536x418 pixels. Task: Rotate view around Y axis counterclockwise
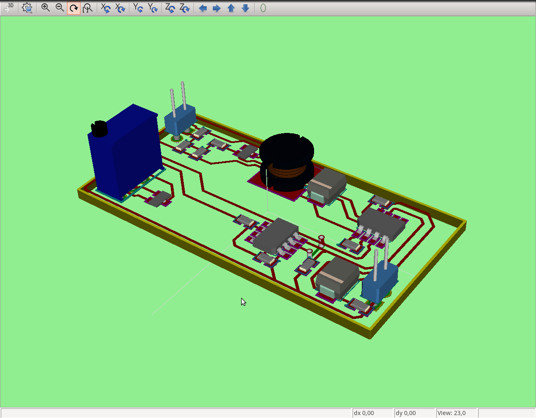[153, 8]
